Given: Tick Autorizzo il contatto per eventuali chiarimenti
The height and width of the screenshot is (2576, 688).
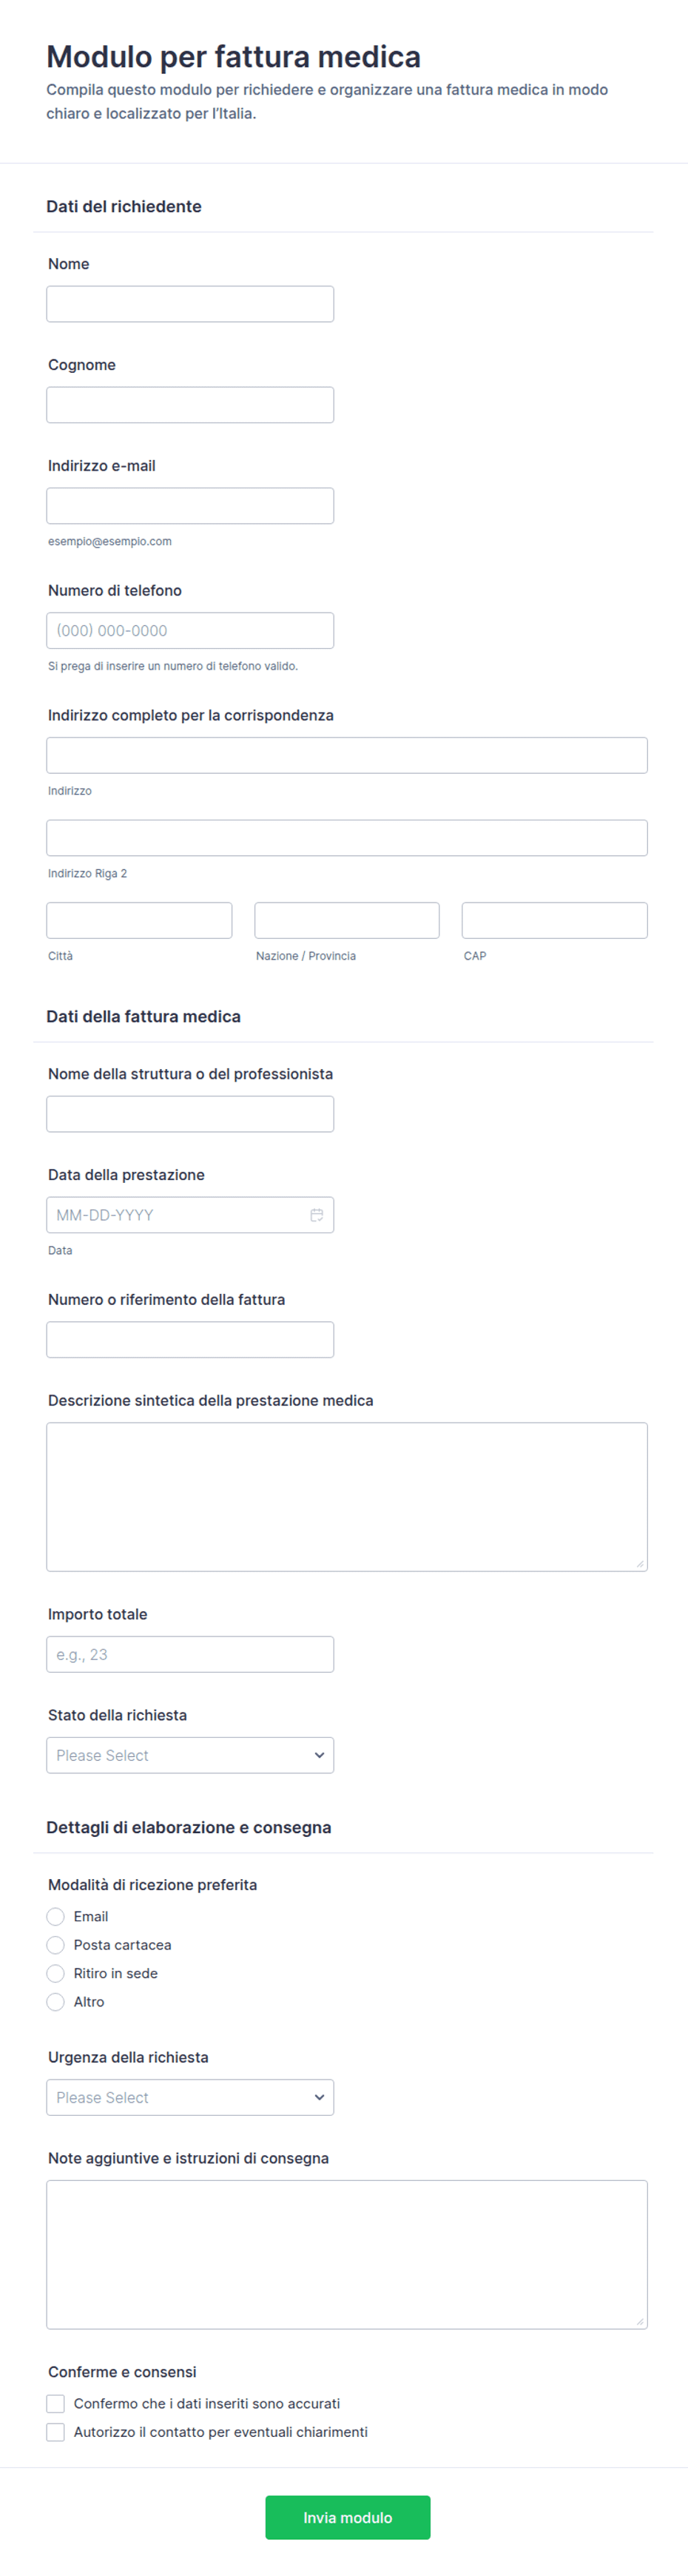Looking at the screenshot, I should click(56, 2432).
